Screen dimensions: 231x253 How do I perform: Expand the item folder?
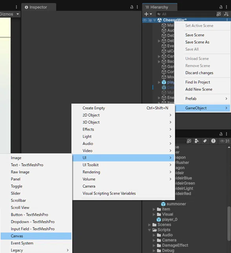[x=154, y=209]
